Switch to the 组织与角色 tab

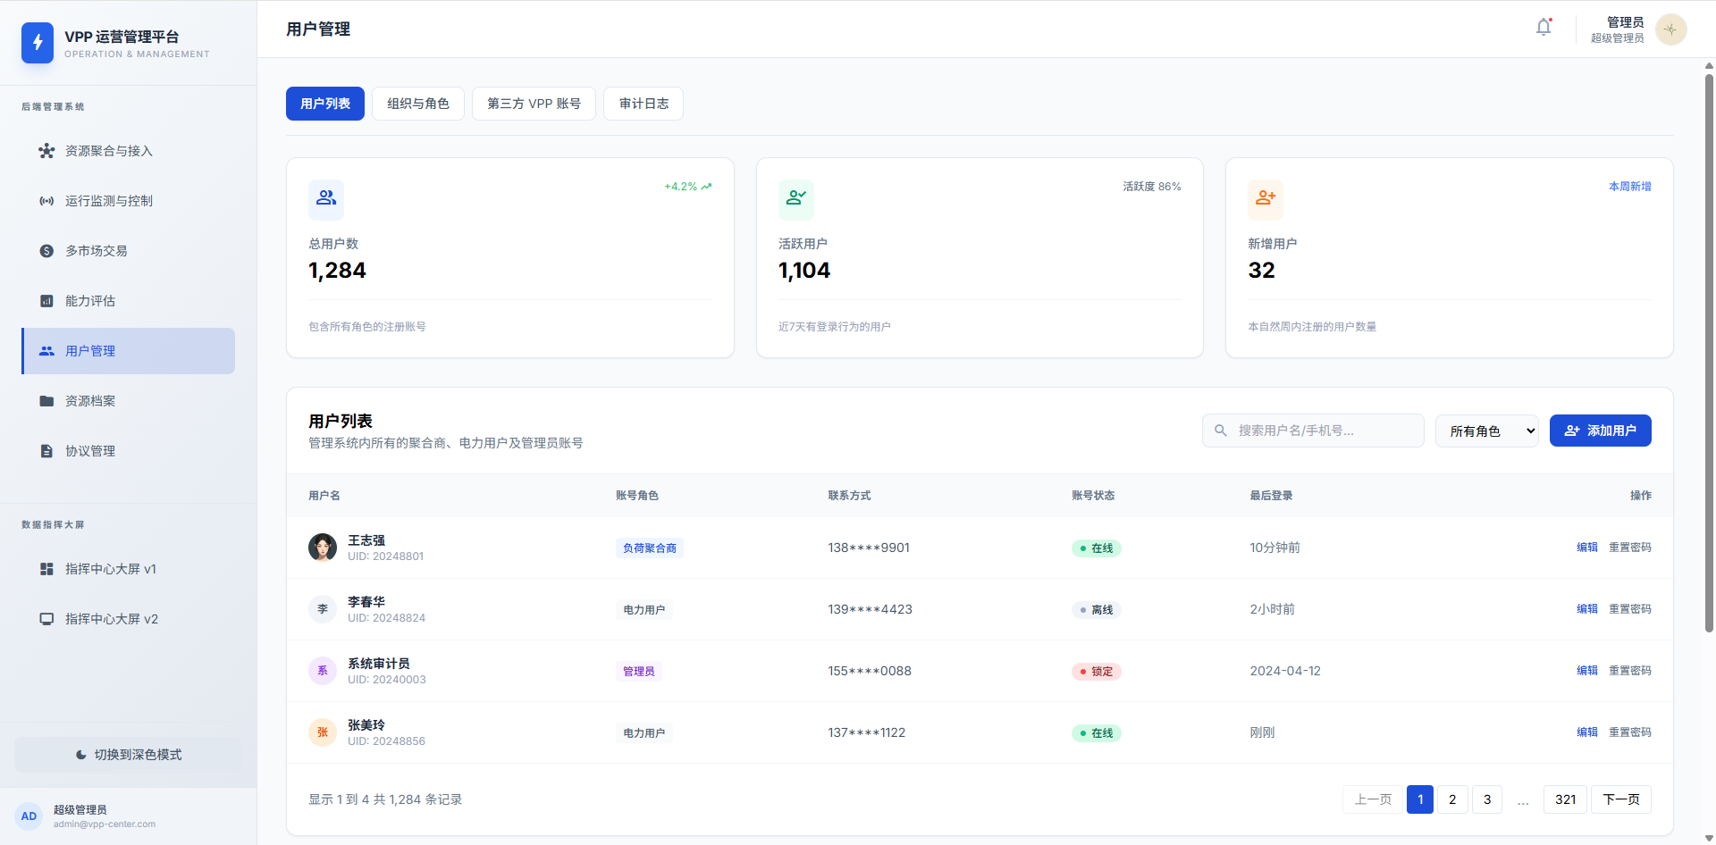418,104
